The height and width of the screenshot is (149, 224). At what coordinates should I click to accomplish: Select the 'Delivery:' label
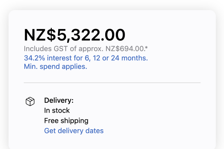(59, 100)
